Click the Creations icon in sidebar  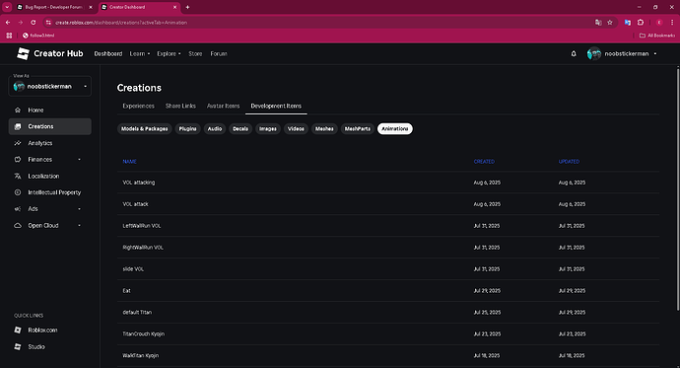coord(18,126)
